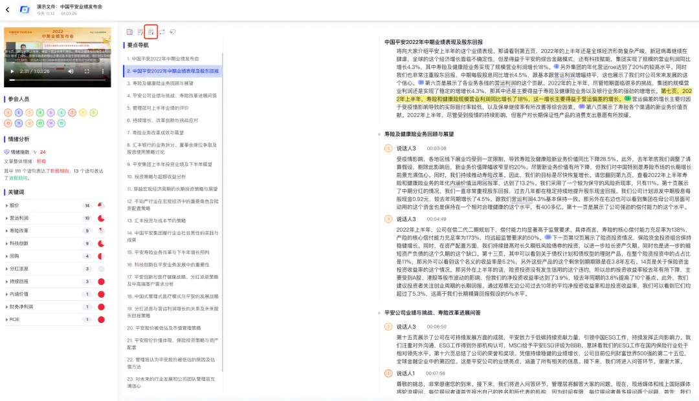699x401 pixels.
Task: Click the 消极倾向 link
Action: pyautogui.click(x=18, y=178)
